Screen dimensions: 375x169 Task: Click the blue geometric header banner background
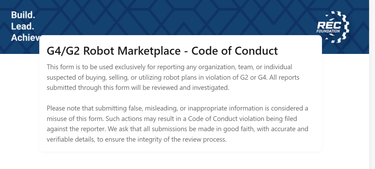pyautogui.click(x=188, y=16)
